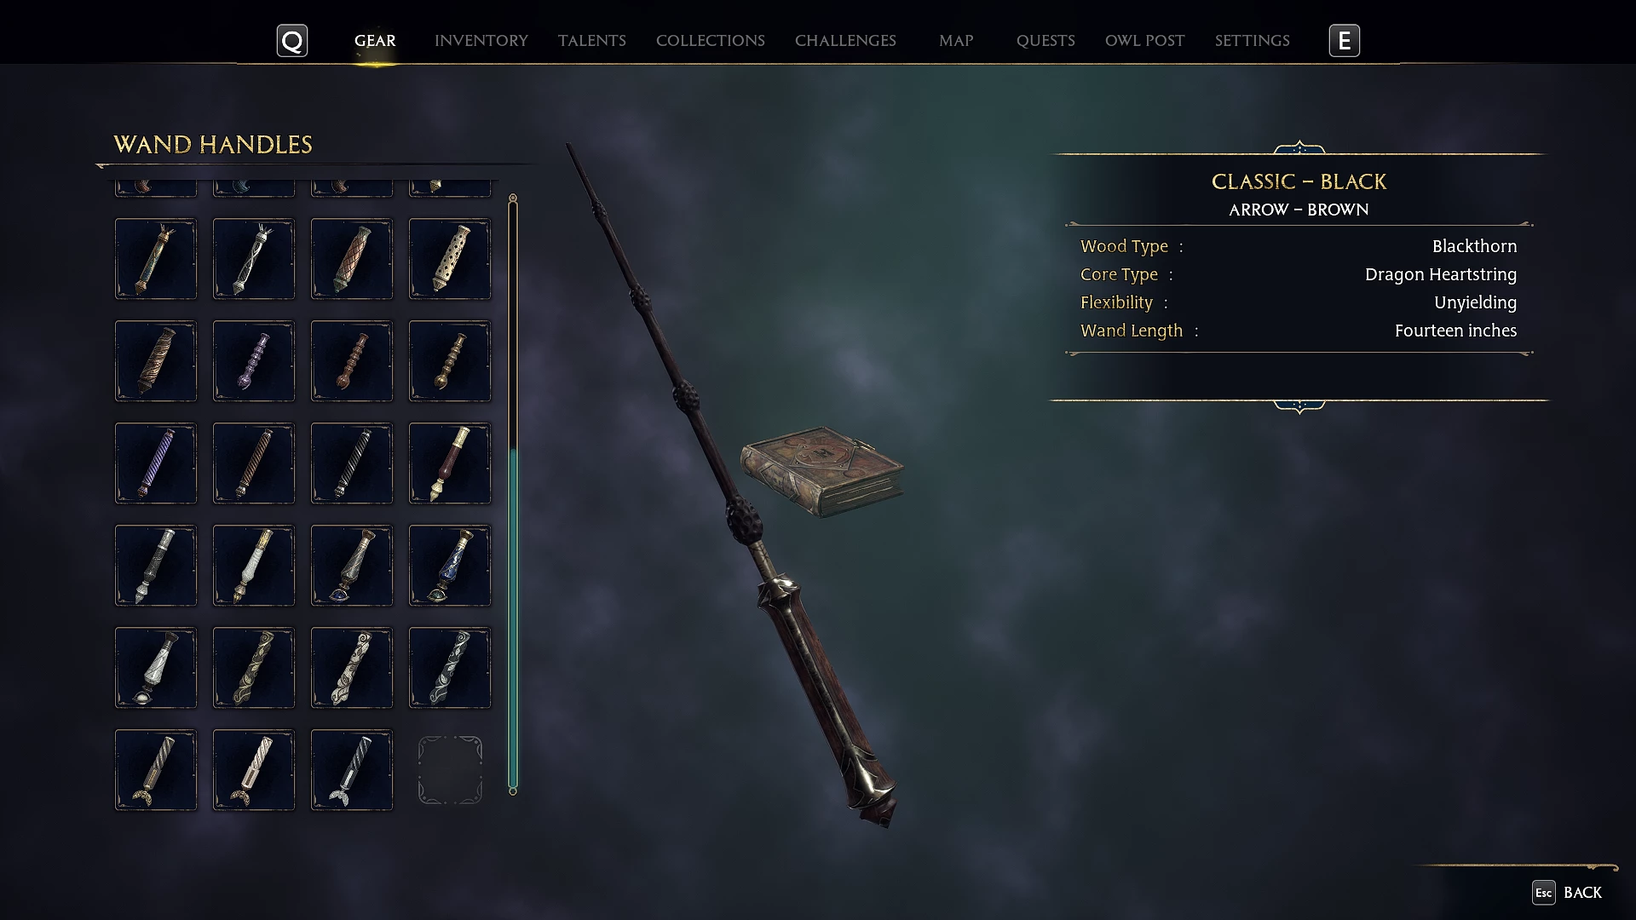Open the Collections tab

pos(711,40)
